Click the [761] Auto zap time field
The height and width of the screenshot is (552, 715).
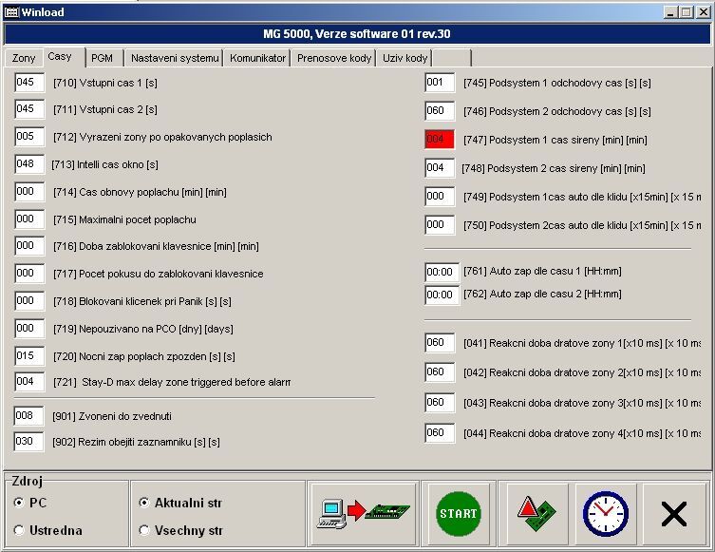pyautogui.click(x=442, y=272)
